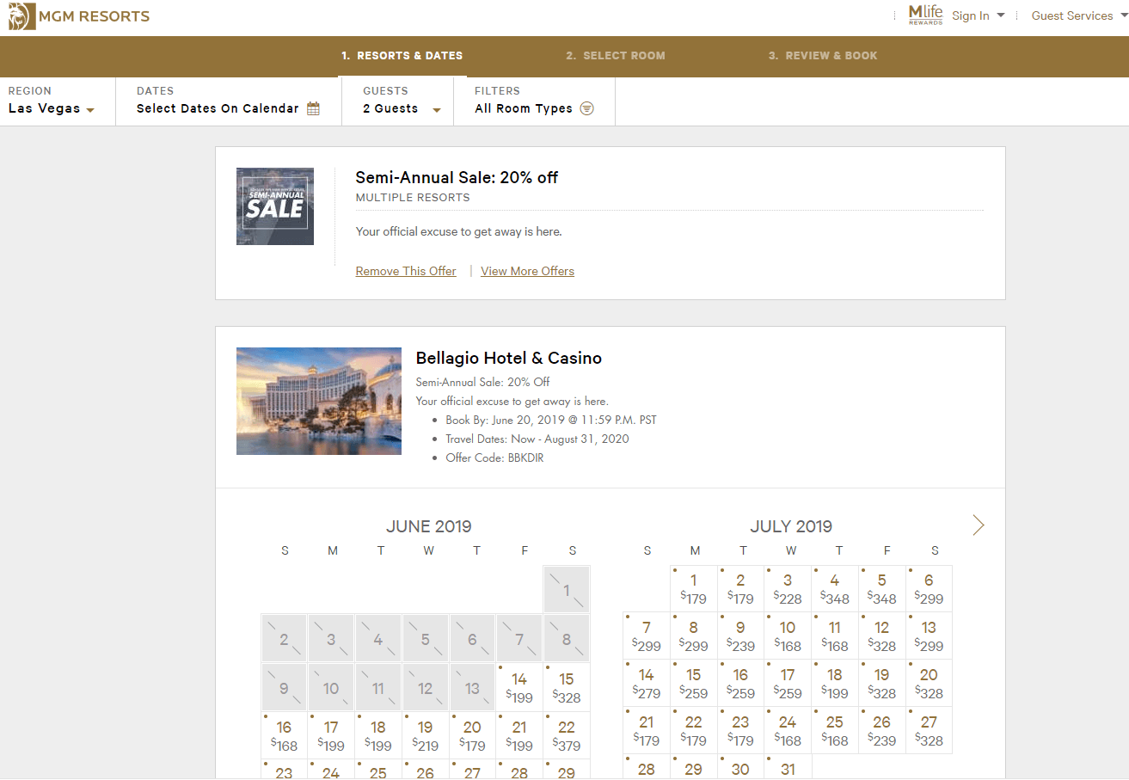The height and width of the screenshot is (780, 1129).
Task: Select June 22 at $379
Action: pyautogui.click(x=567, y=735)
